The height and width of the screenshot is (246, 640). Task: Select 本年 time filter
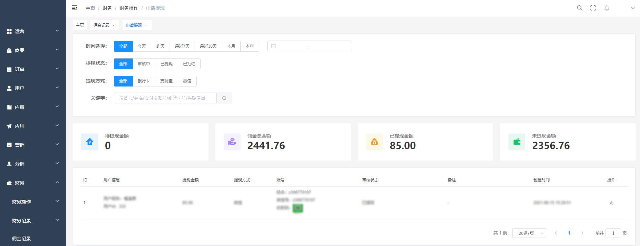click(x=250, y=46)
